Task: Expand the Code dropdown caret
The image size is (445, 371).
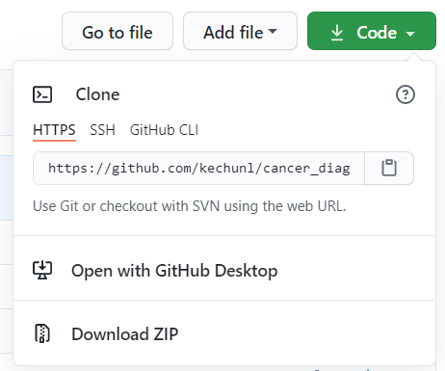Action: pos(410,34)
